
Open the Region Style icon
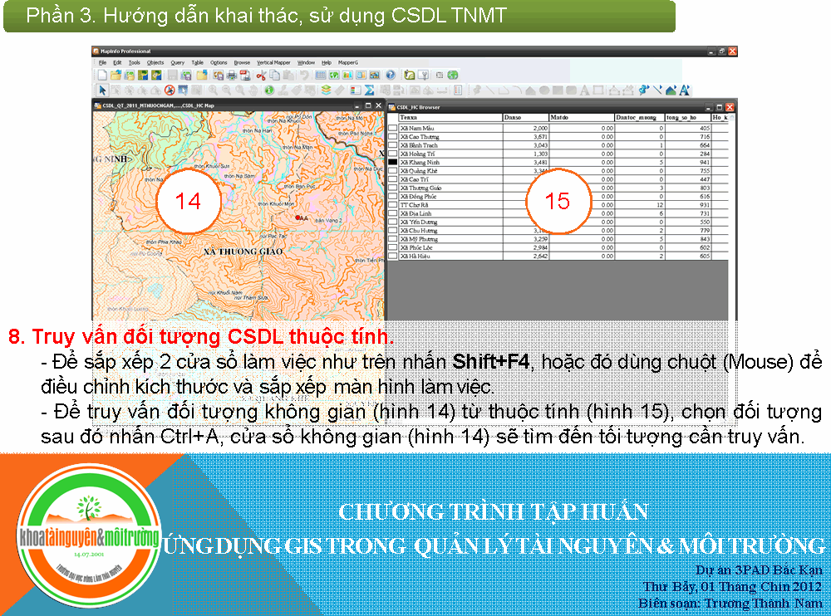(x=671, y=90)
